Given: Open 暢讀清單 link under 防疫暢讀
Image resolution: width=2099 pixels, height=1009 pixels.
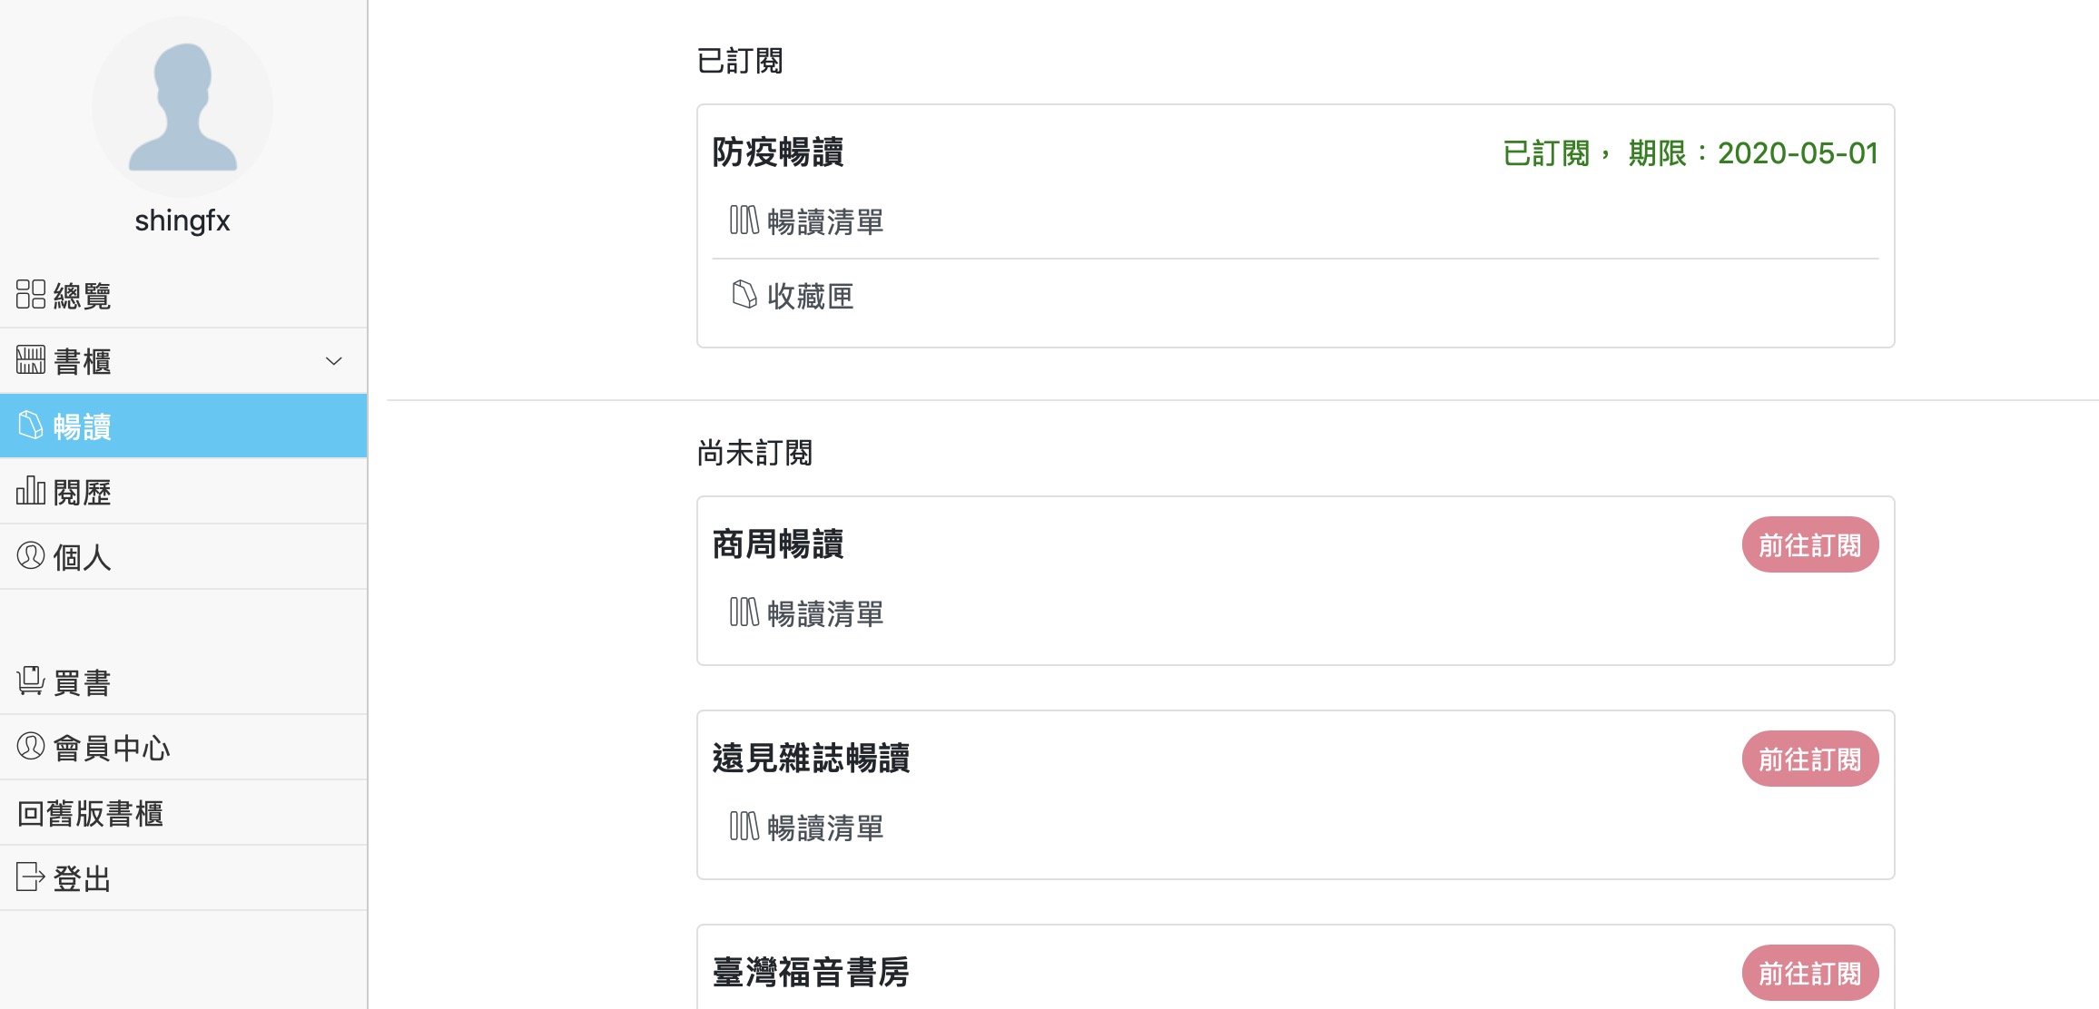Looking at the screenshot, I should pyautogui.click(x=825, y=221).
